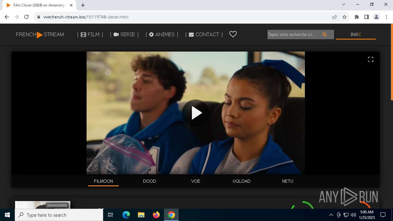Choose the NETU player source
Viewport: 393px width, 221px height.
pos(288,181)
